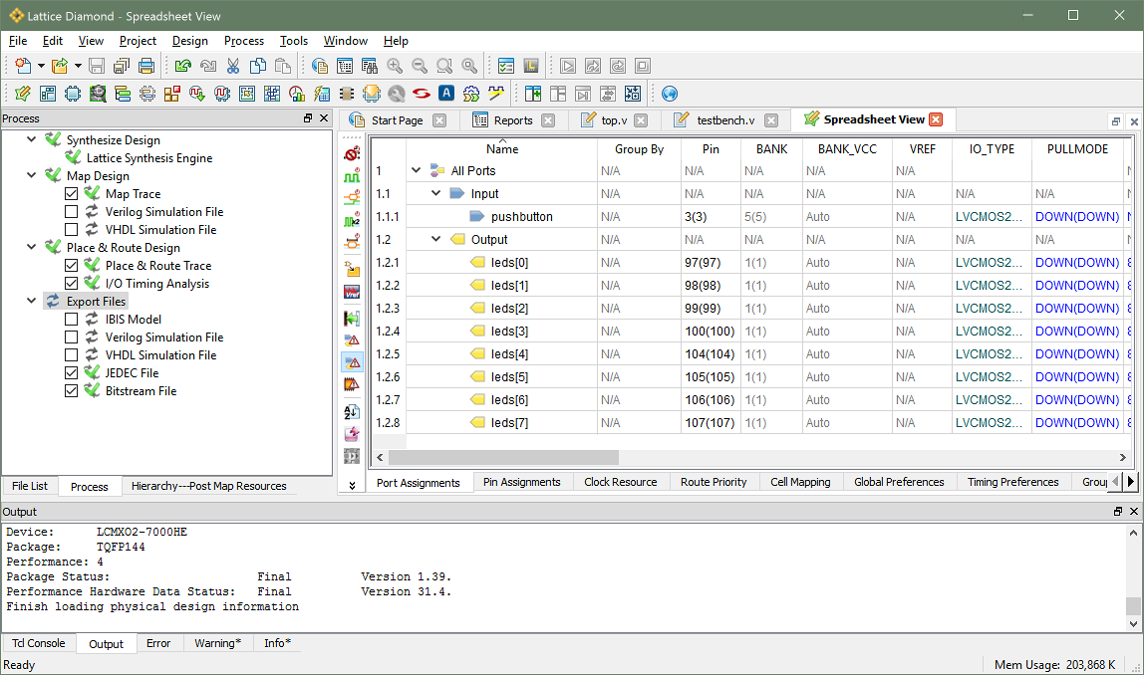Click the Print toolbar icon
1144x675 pixels.
tap(145, 67)
